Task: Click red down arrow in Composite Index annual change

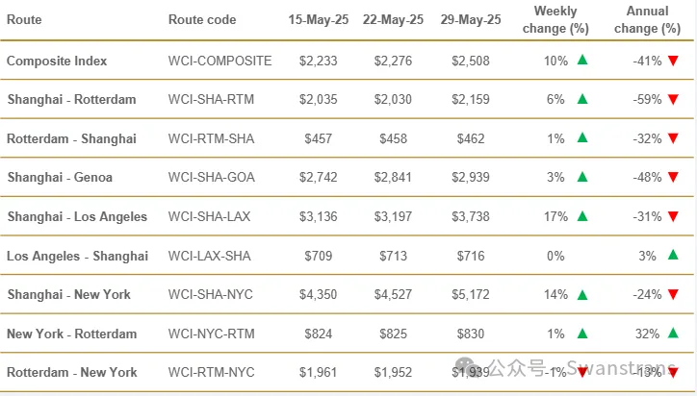Action: click(673, 61)
